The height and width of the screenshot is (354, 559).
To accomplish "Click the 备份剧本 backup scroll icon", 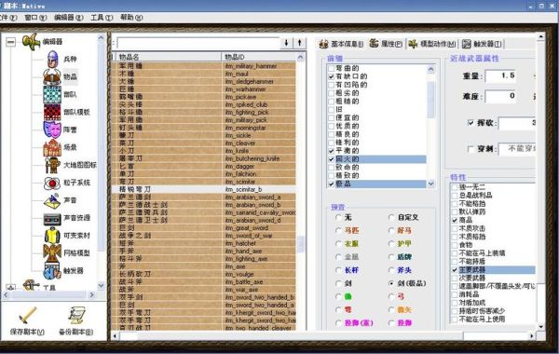I will [x=76, y=316].
